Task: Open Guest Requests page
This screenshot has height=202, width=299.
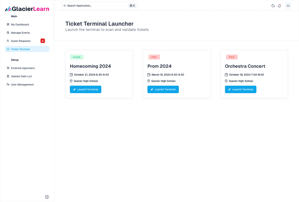Action: point(21,41)
